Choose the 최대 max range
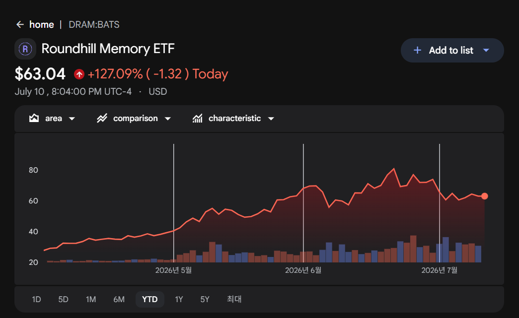The width and height of the screenshot is (519, 318). (234, 299)
